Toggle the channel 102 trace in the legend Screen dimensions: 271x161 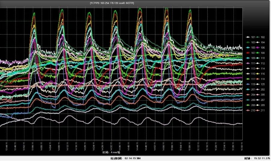click(258, 37)
